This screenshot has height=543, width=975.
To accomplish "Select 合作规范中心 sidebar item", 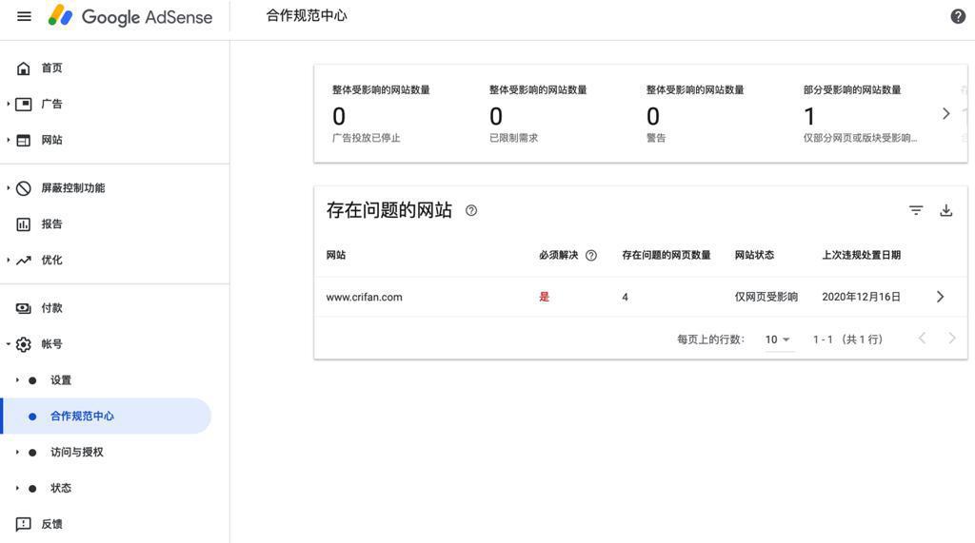I will tap(106, 417).
